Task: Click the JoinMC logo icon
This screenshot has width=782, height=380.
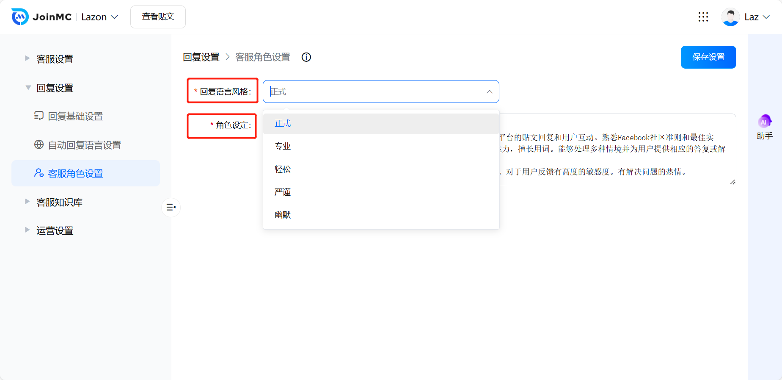Action: 20,17
